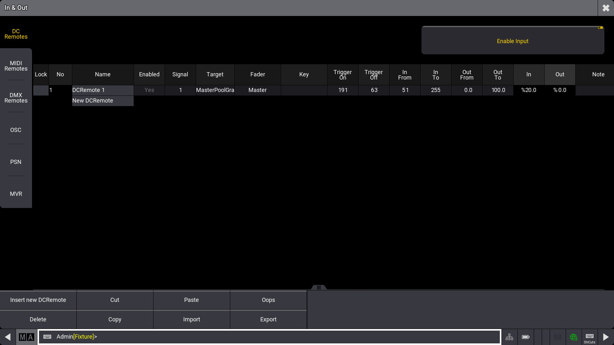Click the Import button
614x345 pixels.
pos(192,319)
